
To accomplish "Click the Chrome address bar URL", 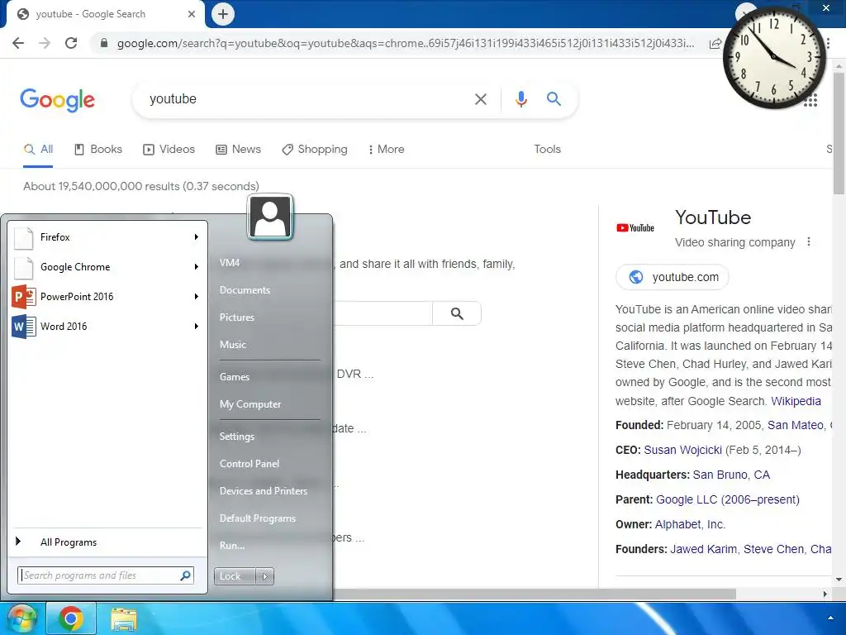I will click(x=405, y=43).
